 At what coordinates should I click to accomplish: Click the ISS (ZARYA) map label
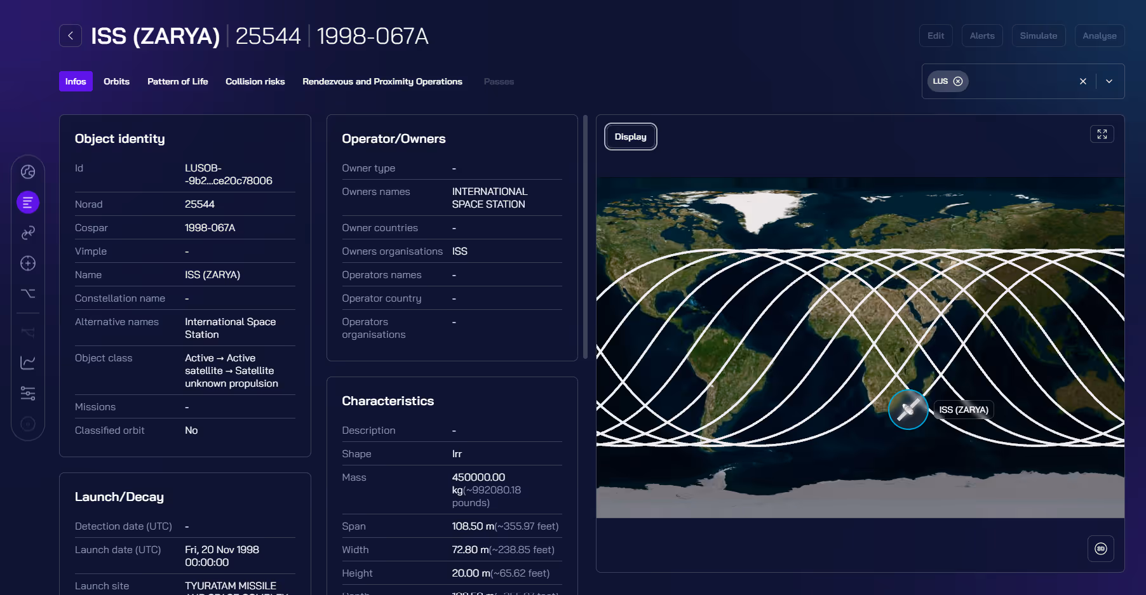(x=964, y=410)
